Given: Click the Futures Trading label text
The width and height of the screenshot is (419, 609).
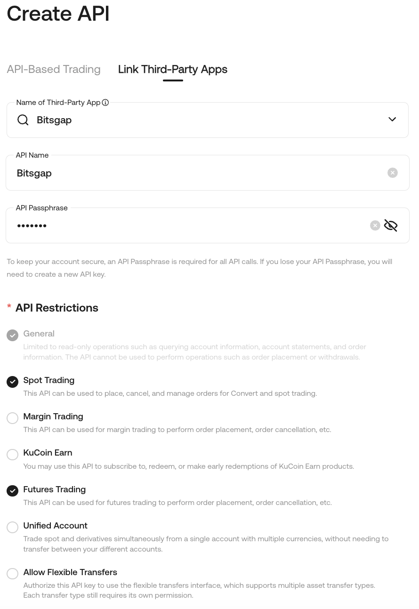Looking at the screenshot, I should [55, 489].
